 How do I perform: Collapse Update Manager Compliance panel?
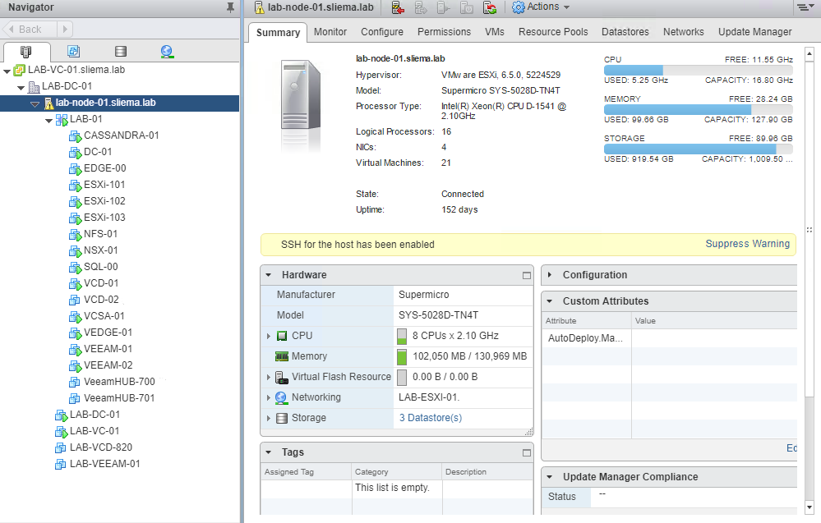click(550, 477)
